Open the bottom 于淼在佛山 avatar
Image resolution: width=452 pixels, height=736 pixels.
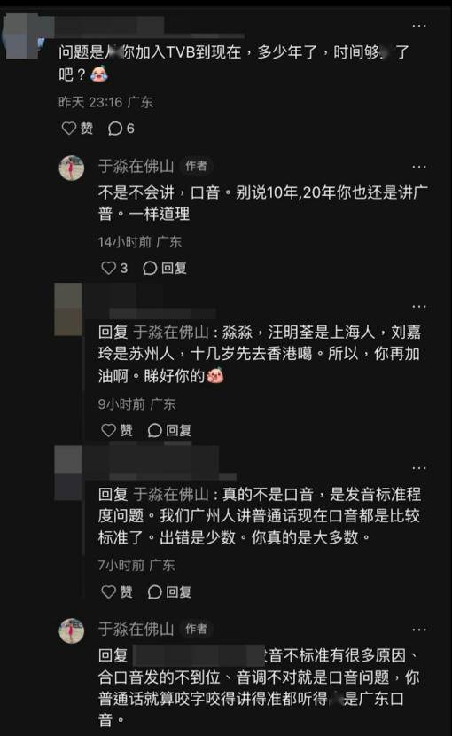[x=71, y=630]
